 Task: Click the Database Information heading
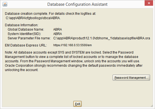(x=22, y=25)
